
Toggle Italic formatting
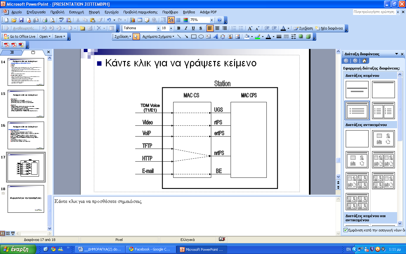pyautogui.click(x=185, y=28)
